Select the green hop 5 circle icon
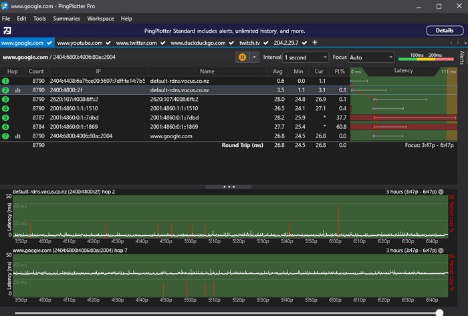This screenshot has height=316, width=468. (5, 117)
